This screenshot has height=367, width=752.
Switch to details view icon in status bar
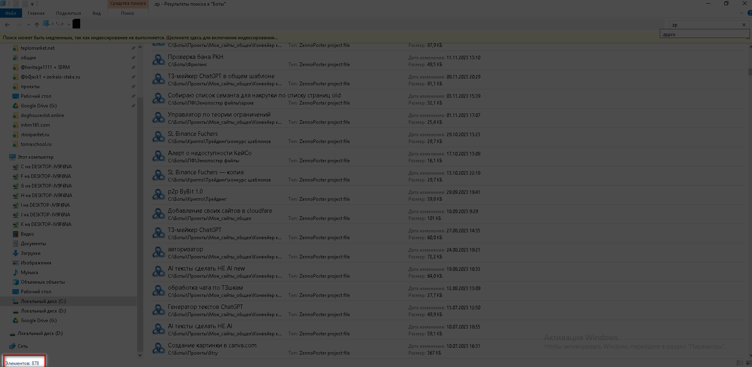pyautogui.click(x=740, y=363)
